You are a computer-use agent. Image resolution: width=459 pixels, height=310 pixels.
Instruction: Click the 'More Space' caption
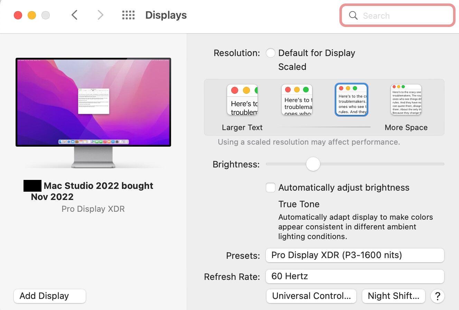click(406, 127)
